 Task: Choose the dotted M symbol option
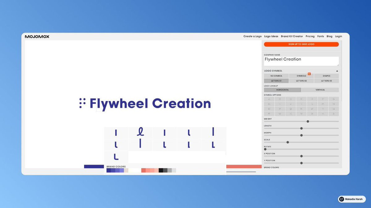pyautogui.click(x=323, y=104)
